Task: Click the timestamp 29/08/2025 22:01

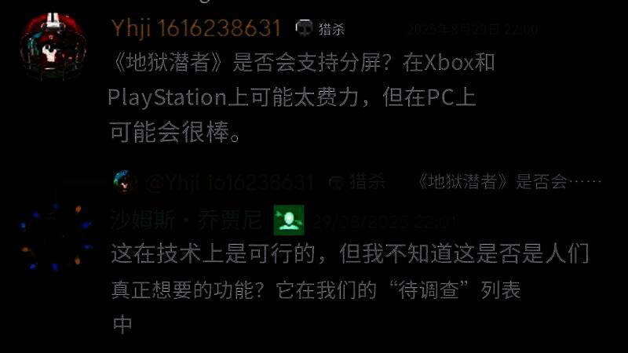Action: (x=384, y=221)
